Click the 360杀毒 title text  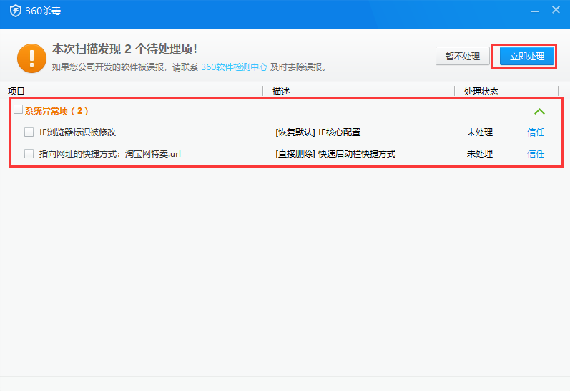[x=43, y=11]
